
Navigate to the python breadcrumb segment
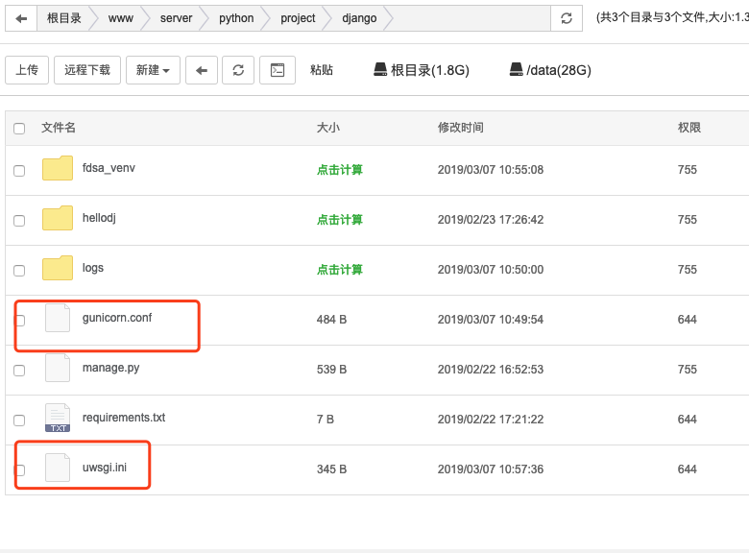tap(236, 18)
